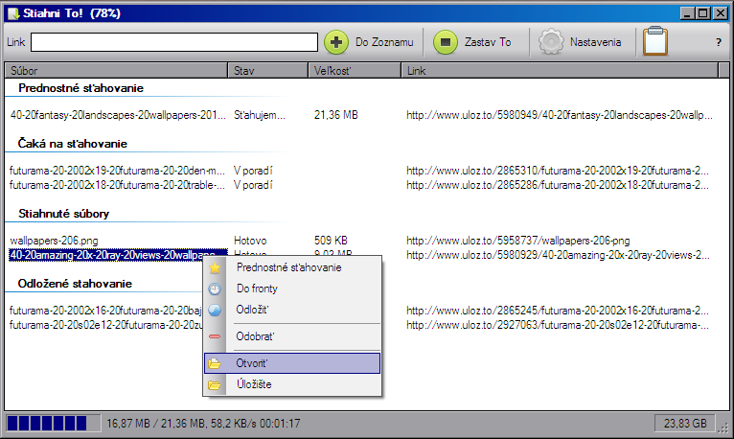Click the Link column header
Screen dimensions: 734x439
point(560,71)
